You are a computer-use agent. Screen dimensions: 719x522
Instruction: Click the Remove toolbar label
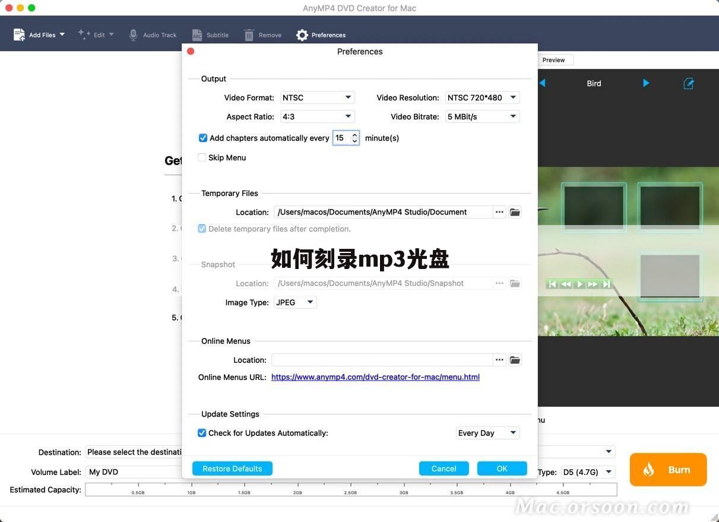point(270,35)
